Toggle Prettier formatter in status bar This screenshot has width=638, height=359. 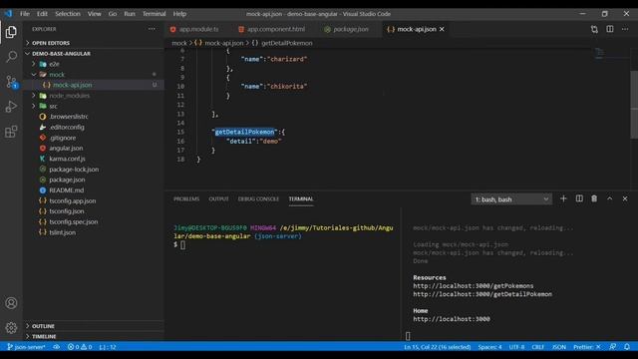click(587, 347)
